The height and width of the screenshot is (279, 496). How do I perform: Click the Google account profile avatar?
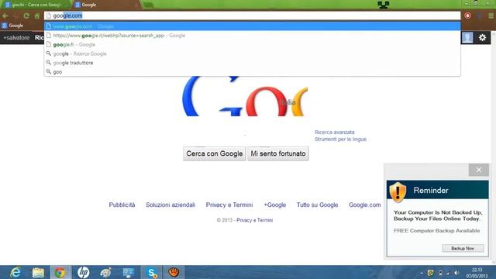pos(467,38)
